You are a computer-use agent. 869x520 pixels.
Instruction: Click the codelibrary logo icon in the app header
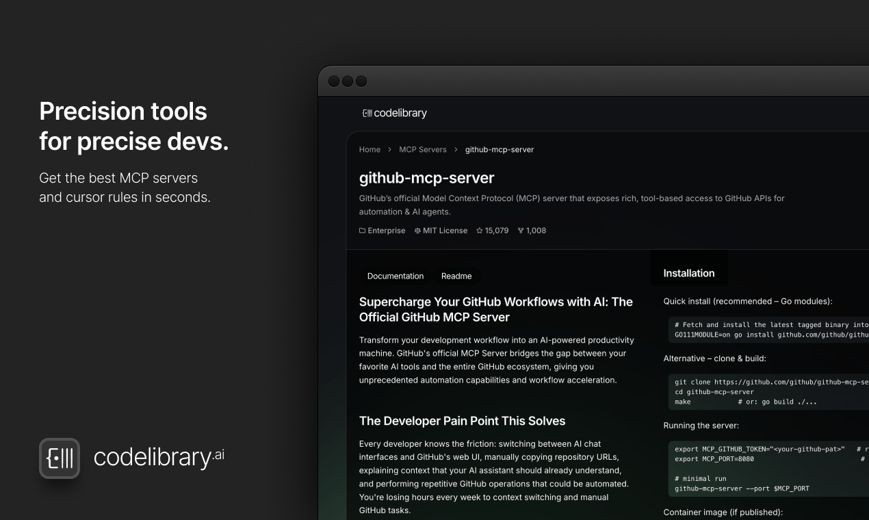coord(367,113)
